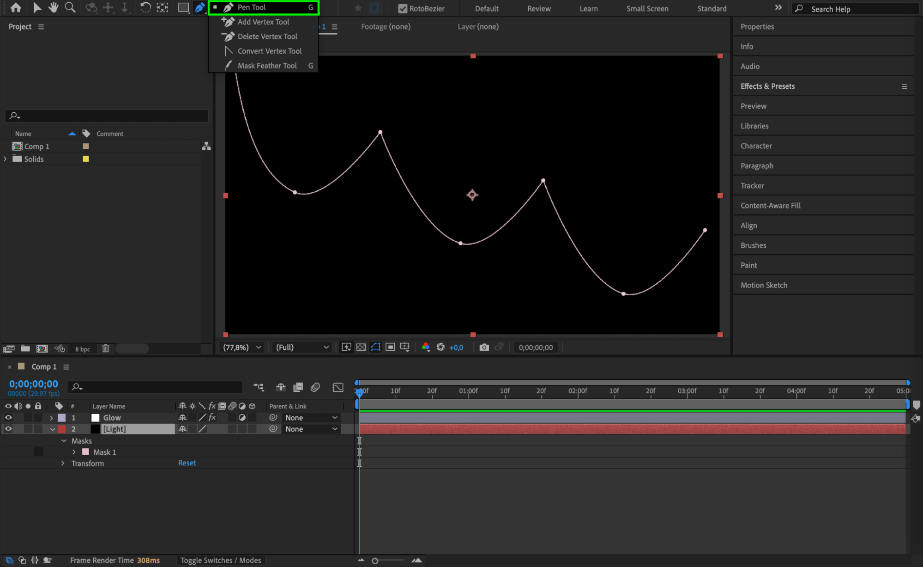Select the Rectangle shape tool
Image resolution: width=923 pixels, height=567 pixels.
click(x=183, y=7)
